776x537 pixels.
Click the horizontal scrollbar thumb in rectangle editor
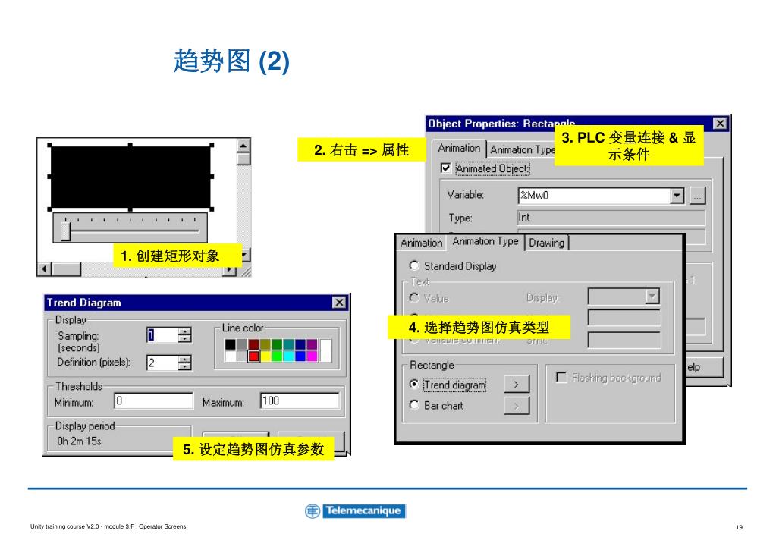pyautogui.click(x=66, y=268)
